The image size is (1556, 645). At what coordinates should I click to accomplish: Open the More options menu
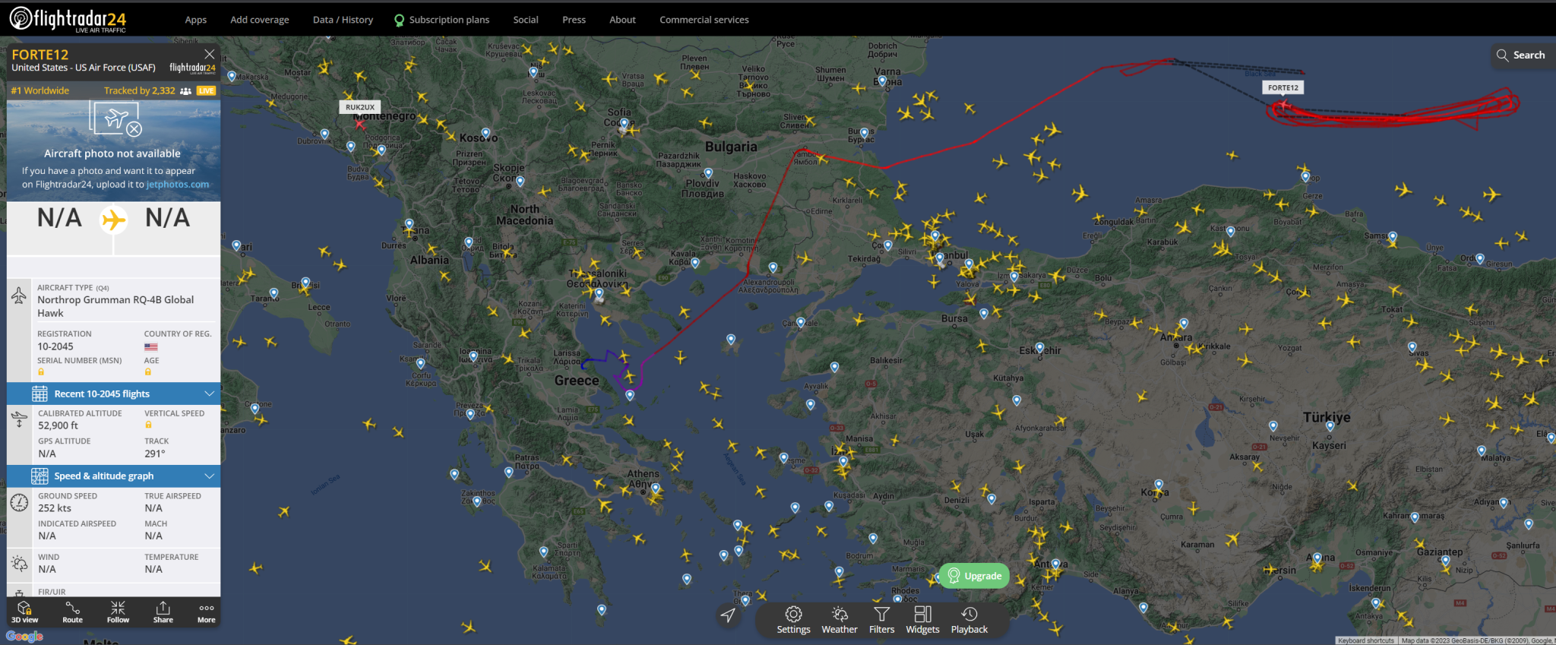(206, 612)
